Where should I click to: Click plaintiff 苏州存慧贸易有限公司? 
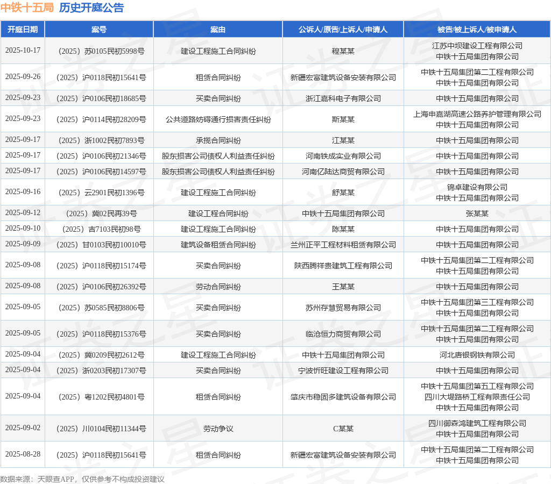(x=343, y=308)
